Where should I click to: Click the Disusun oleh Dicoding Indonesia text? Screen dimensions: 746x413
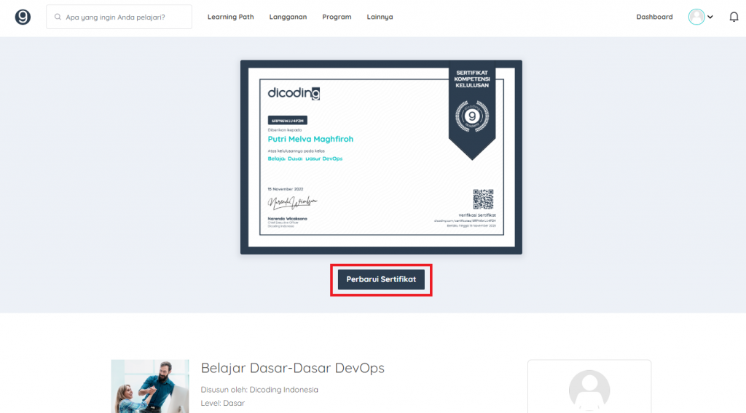pyautogui.click(x=259, y=390)
